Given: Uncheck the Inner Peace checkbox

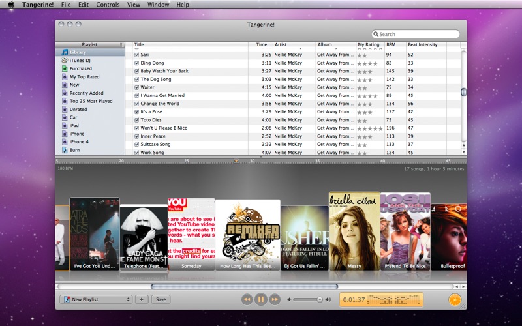Looking at the screenshot, I should pyautogui.click(x=136, y=136).
